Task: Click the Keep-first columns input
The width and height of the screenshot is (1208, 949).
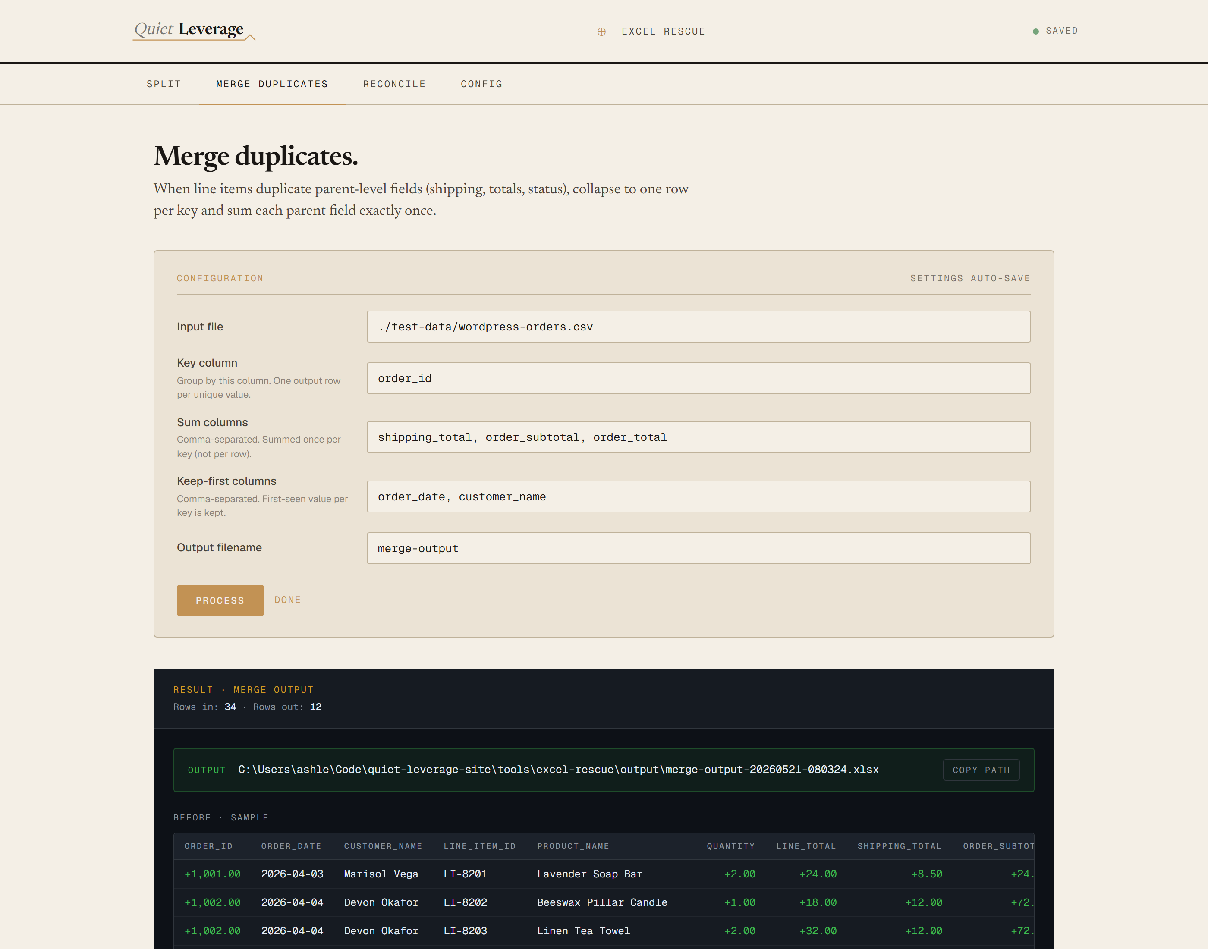Action: point(698,497)
